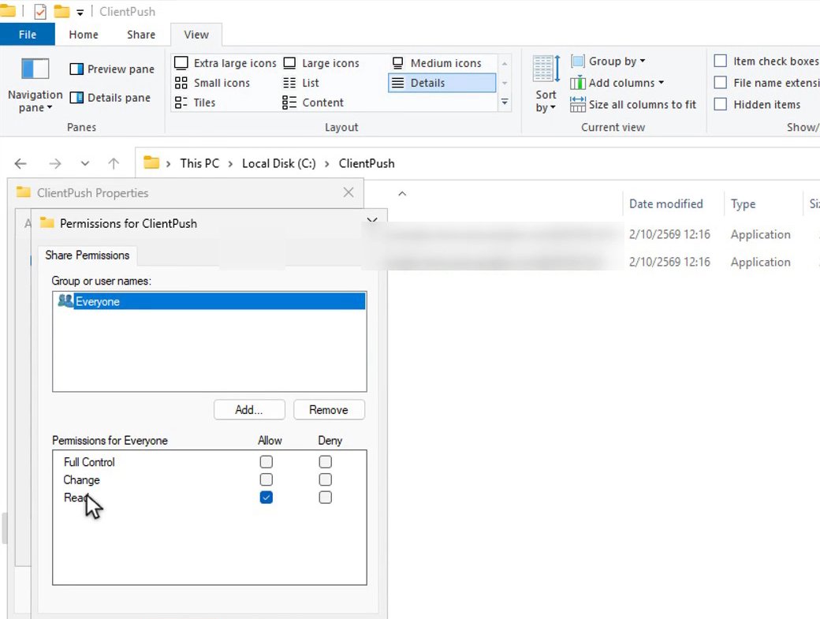Viewport: 820px width, 619px height.
Task: Expand chevron after This PC breadcrumb
Action: pos(230,164)
